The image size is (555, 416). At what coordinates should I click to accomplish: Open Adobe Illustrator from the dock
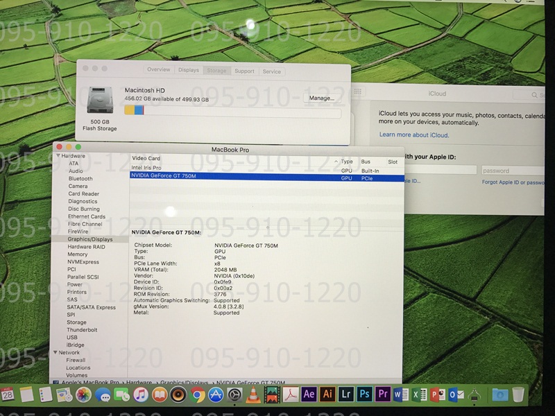(328, 395)
